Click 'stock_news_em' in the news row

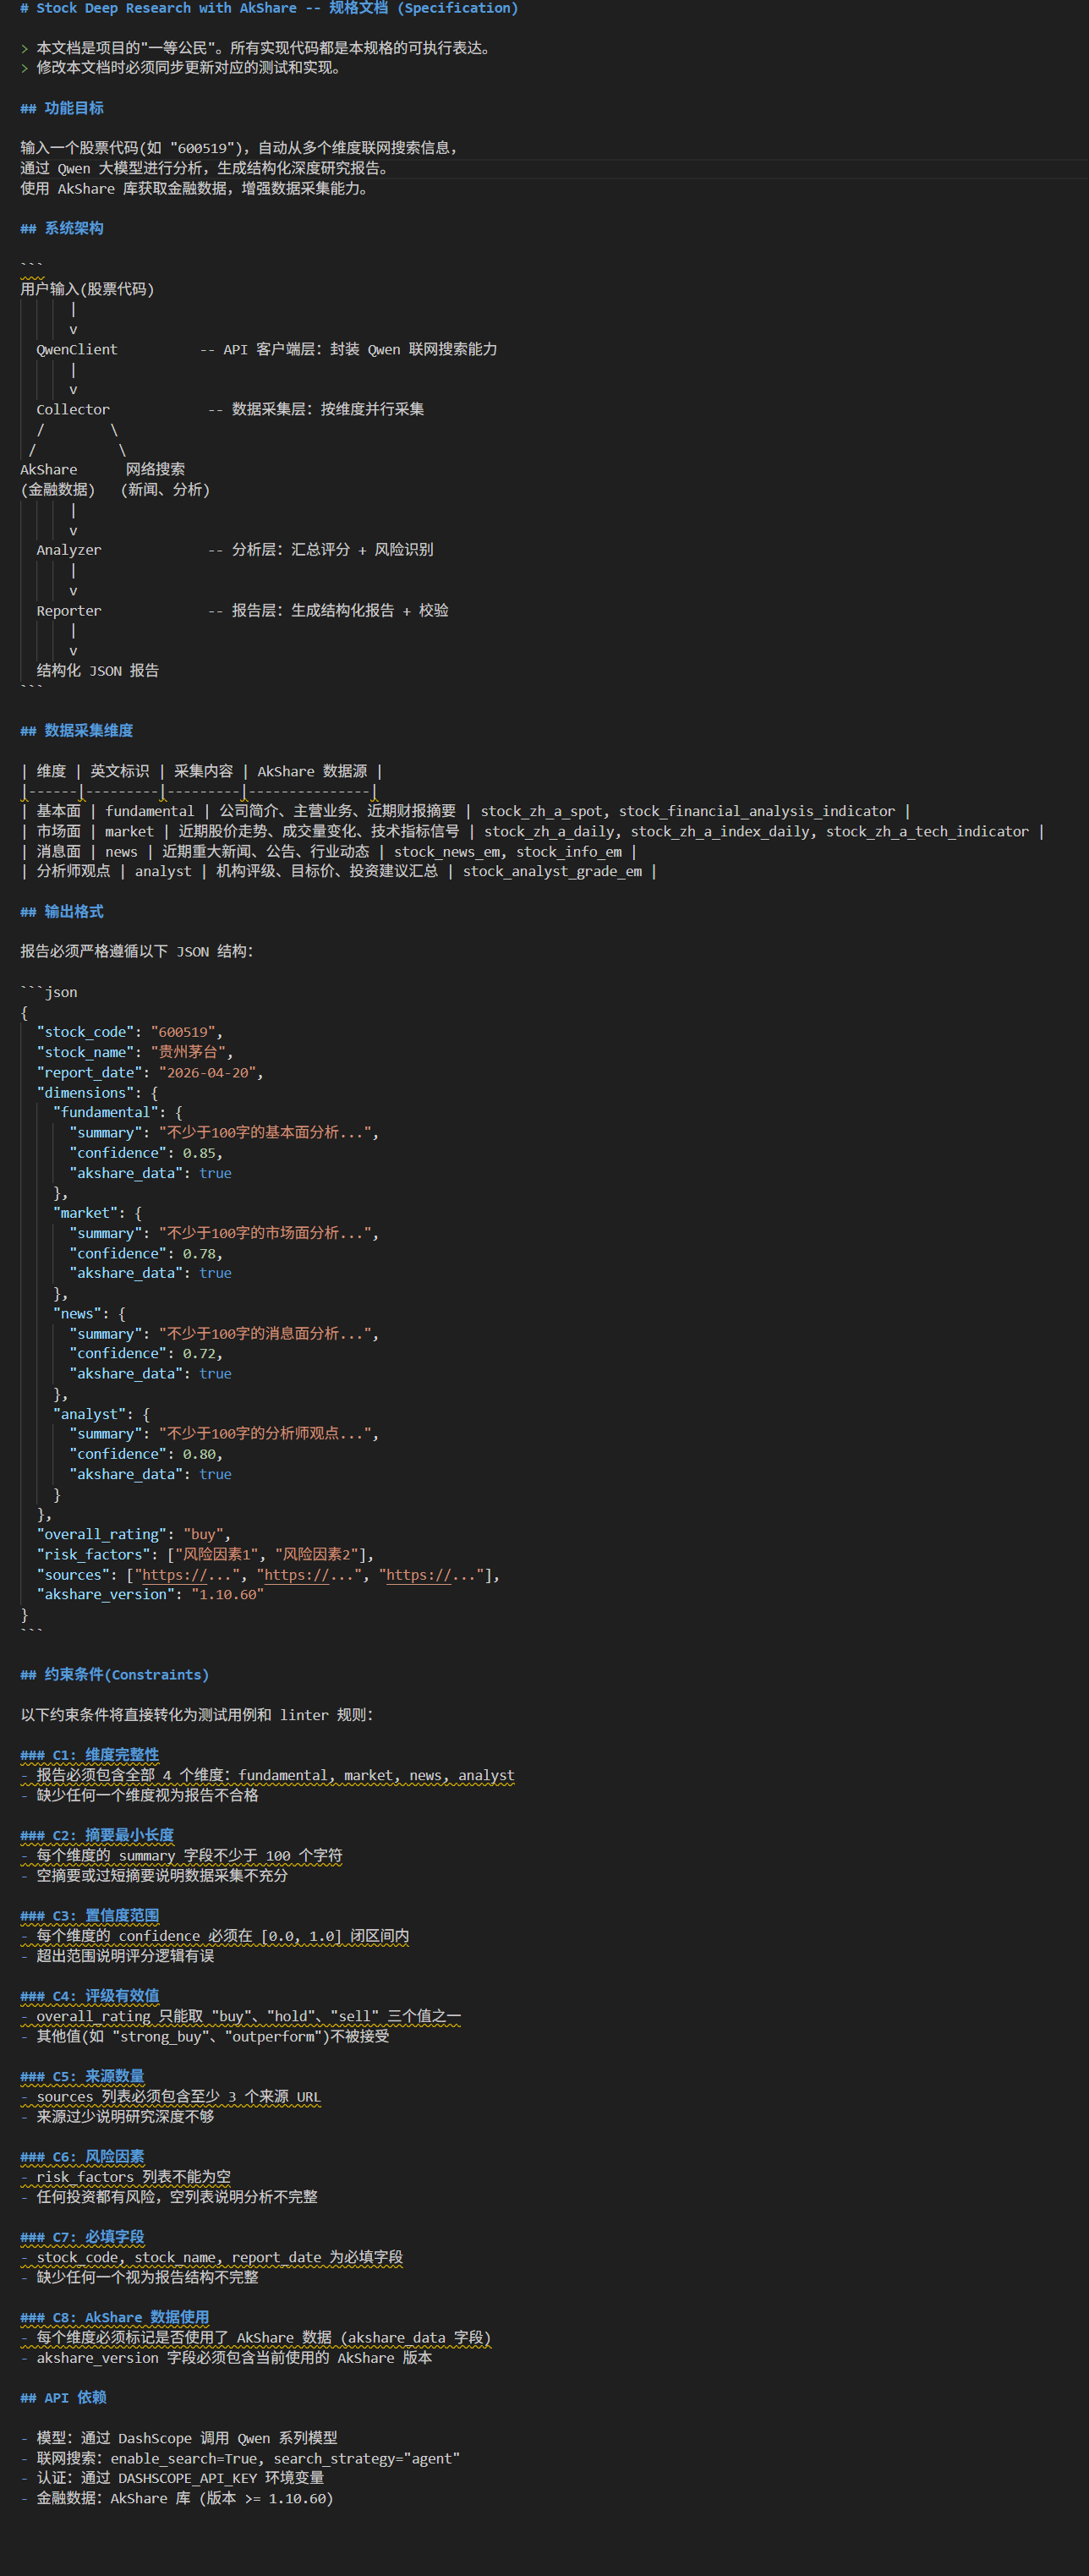click(x=447, y=851)
